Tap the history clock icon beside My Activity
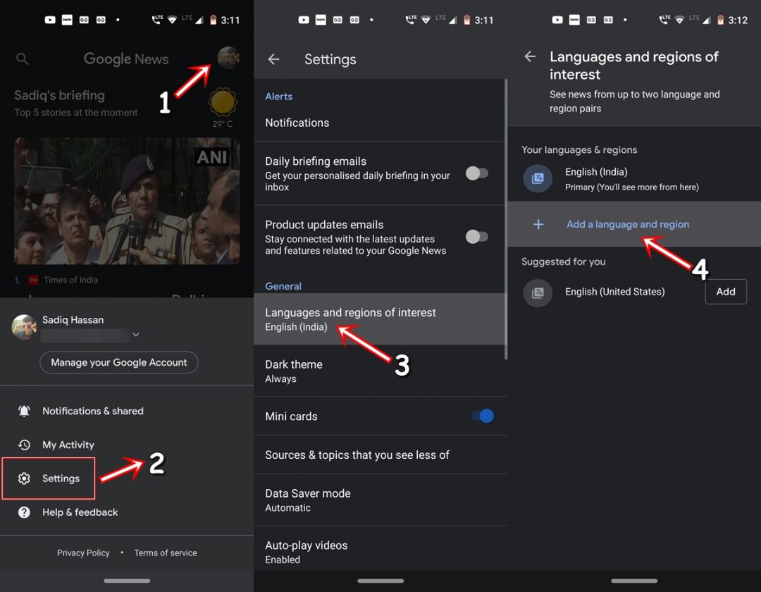Image resolution: width=761 pixels, height=592 pixels. tap(24, 445)
